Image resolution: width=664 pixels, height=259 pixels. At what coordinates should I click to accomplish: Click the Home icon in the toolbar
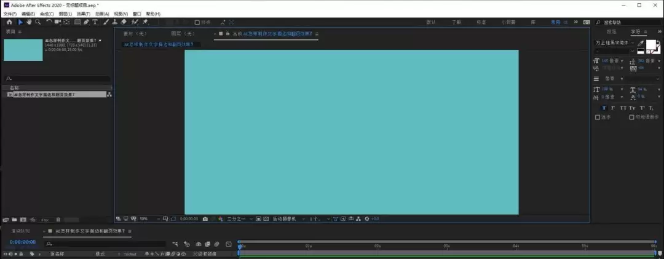tap(9, 22)
